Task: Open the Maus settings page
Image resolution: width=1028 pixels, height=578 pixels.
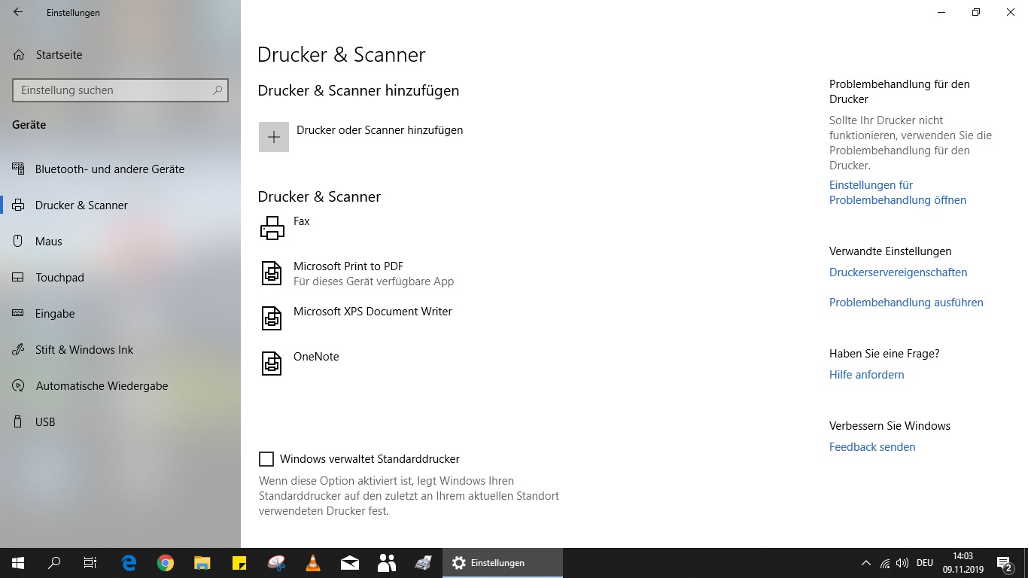Action: coord(120,242)
